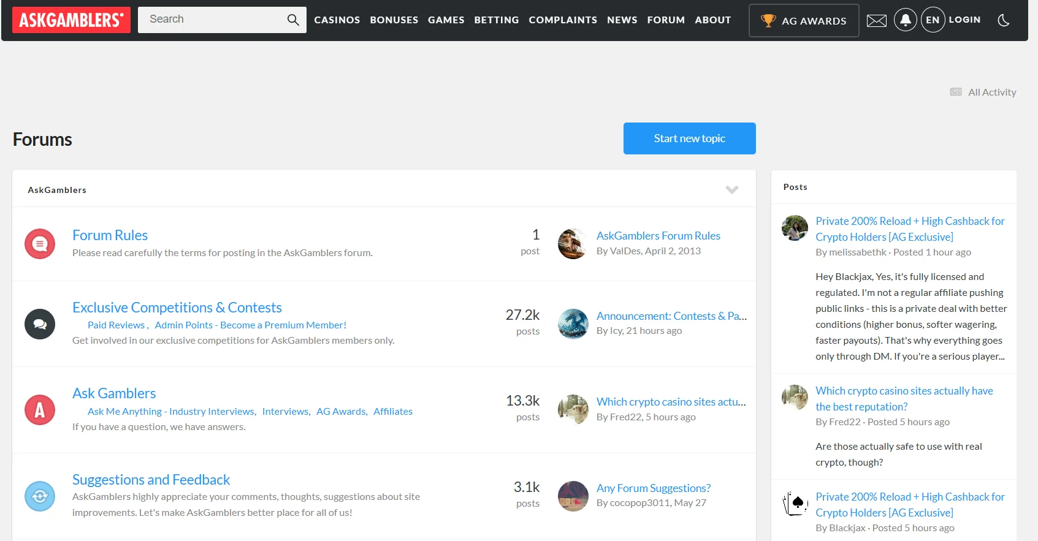The height and width of the screenshot is (541, 1038).
Task: Click the Suggestions and Feedback blue icon
Action: pos(40,496)
